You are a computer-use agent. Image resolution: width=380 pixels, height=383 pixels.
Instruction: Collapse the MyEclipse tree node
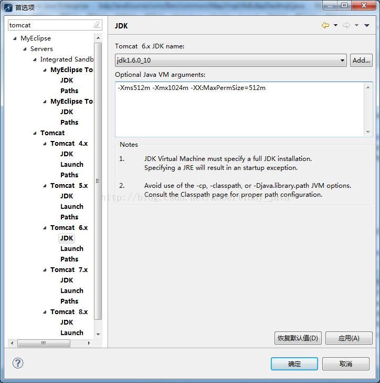pos(15,38)
